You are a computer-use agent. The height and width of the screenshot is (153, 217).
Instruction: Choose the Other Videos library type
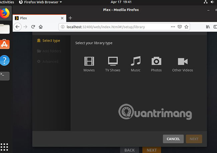(183, 64)
